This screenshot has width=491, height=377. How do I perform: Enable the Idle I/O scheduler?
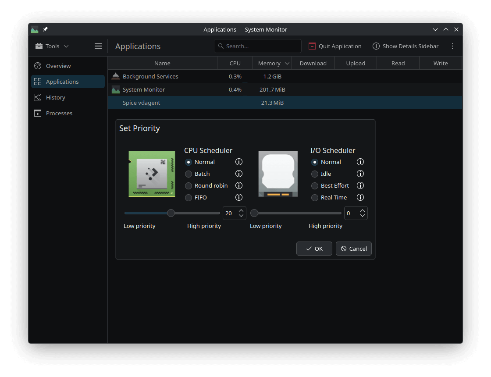(x=314, y=174)
